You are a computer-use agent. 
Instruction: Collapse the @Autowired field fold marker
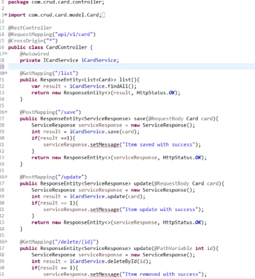6,53
